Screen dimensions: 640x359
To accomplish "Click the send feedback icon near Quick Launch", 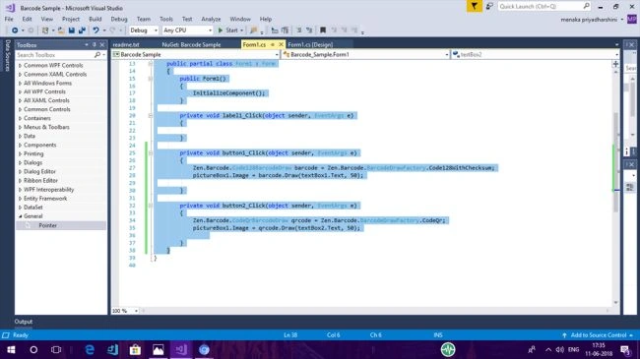I will 489,6.
